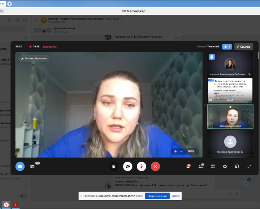Leave the call with red X button
This screenshot has height=209, width=260.
coord(155,166)
